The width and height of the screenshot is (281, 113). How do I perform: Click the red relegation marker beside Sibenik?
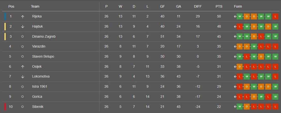pyautogui.click(x=5, y=107)
